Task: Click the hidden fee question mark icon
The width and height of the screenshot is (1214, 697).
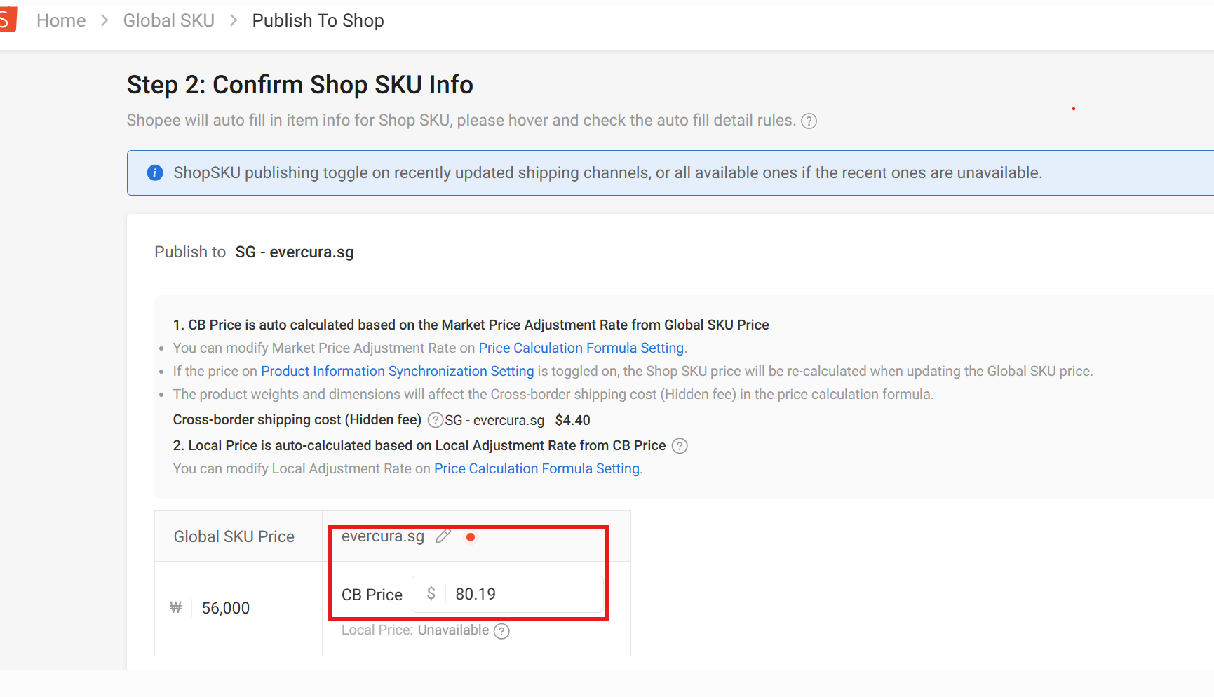Action: pyautogui.click(x=436, y=420)
